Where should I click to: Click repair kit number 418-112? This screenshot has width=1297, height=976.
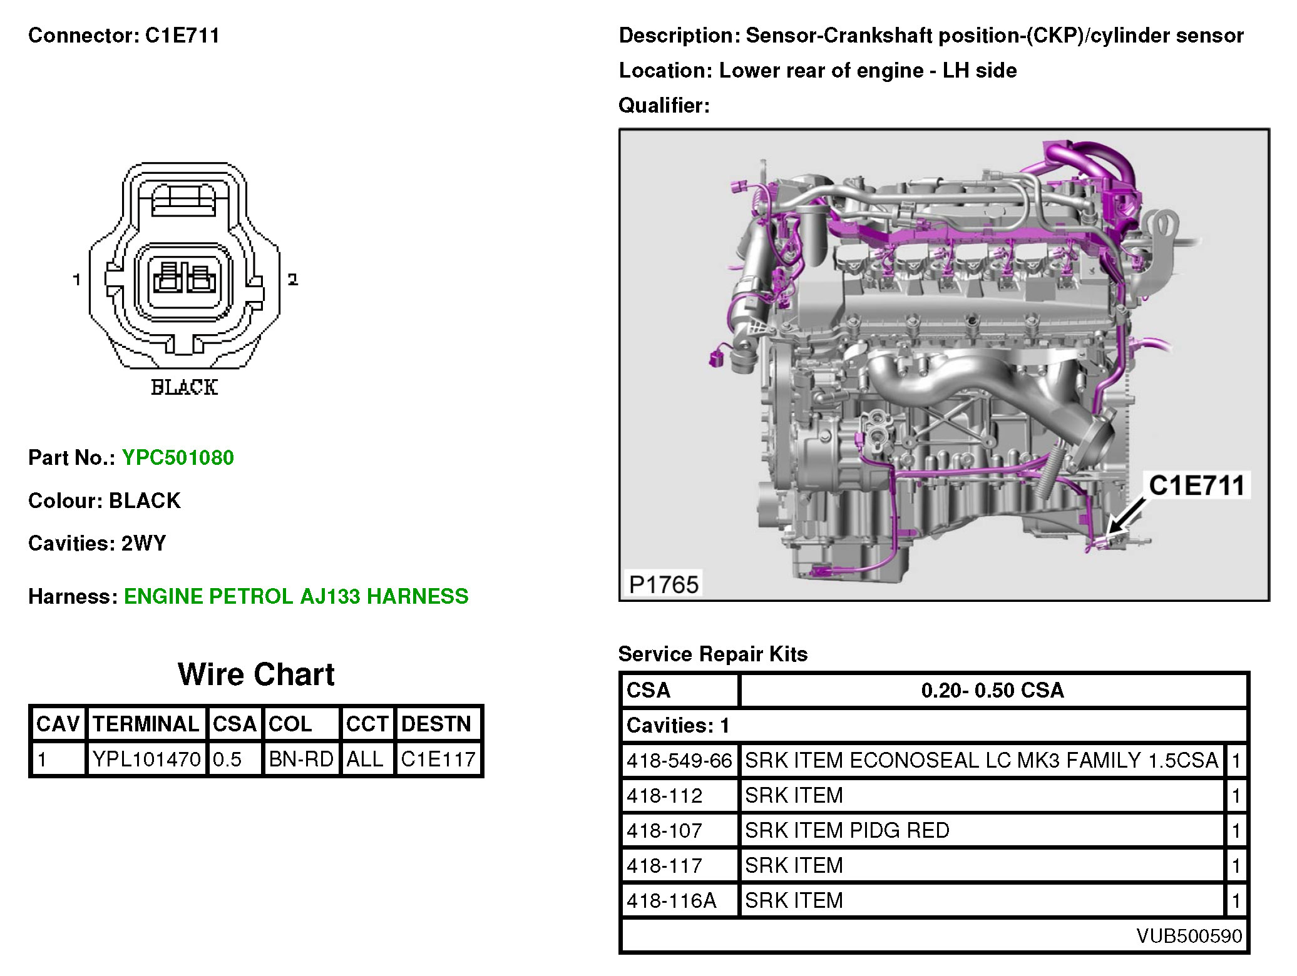(x=664, y=796)
